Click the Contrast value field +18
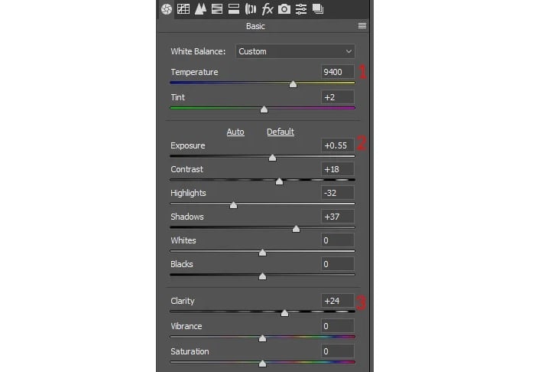 pyautogui.click(x=338, y=169)
